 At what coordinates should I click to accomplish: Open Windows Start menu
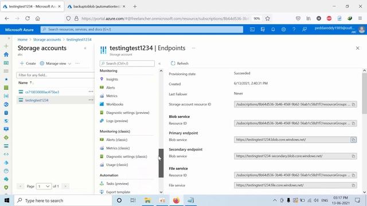(x=7, y=200)
